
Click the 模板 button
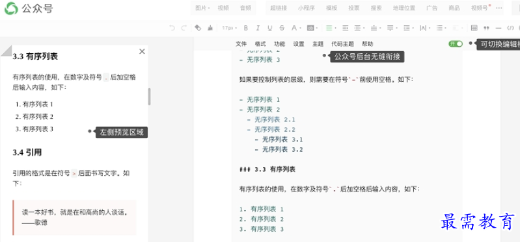point(332,8)
